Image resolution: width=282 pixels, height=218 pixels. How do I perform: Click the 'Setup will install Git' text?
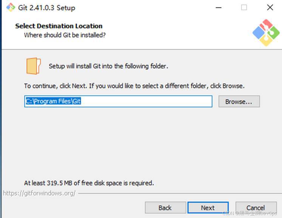pos(108,66)
